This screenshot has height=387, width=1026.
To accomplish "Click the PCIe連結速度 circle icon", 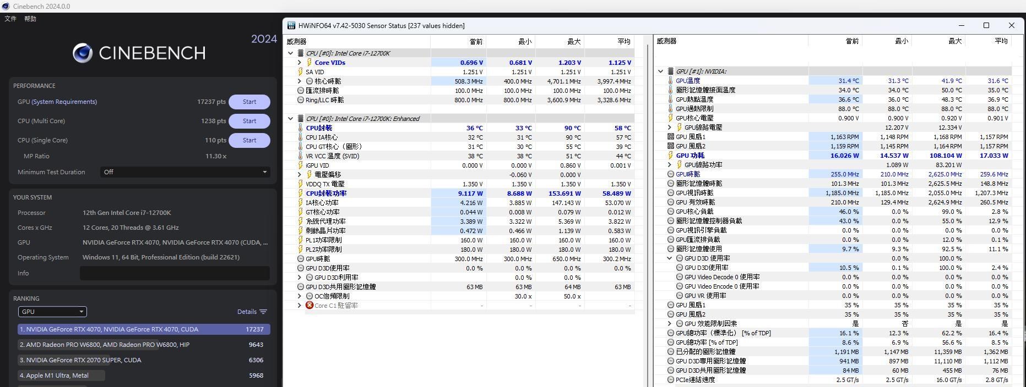I will pyautogui.click(x=671, y=380).
